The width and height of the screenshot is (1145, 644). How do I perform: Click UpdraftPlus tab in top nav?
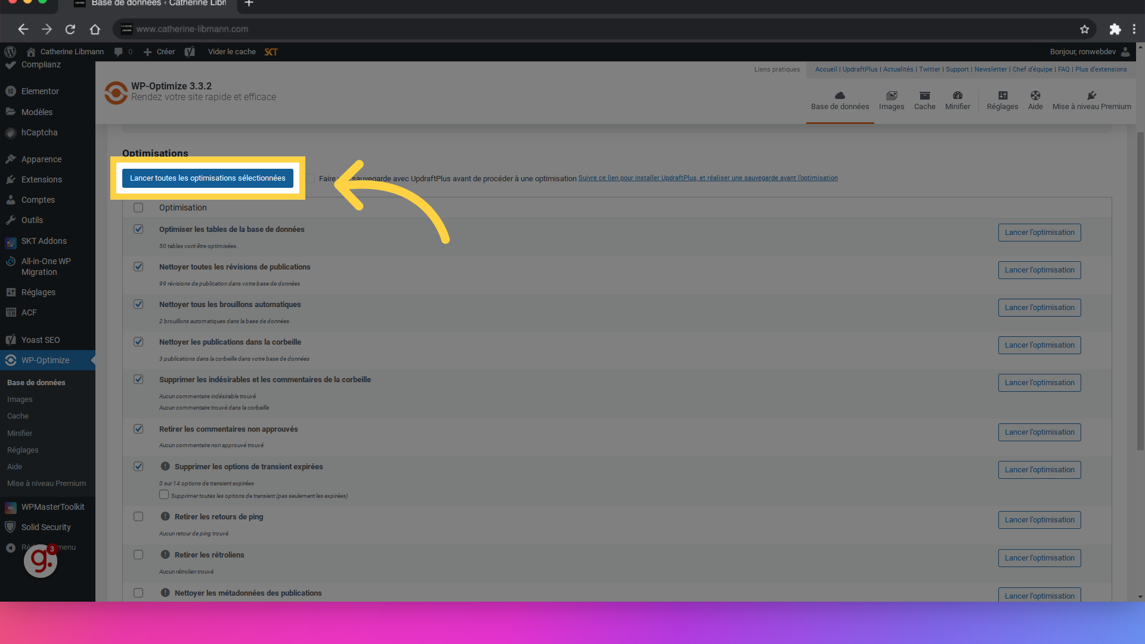pyautogui.click(x=859, y=69)
